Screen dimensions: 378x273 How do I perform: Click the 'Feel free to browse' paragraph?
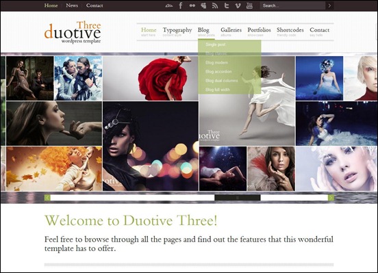[189, 244]
